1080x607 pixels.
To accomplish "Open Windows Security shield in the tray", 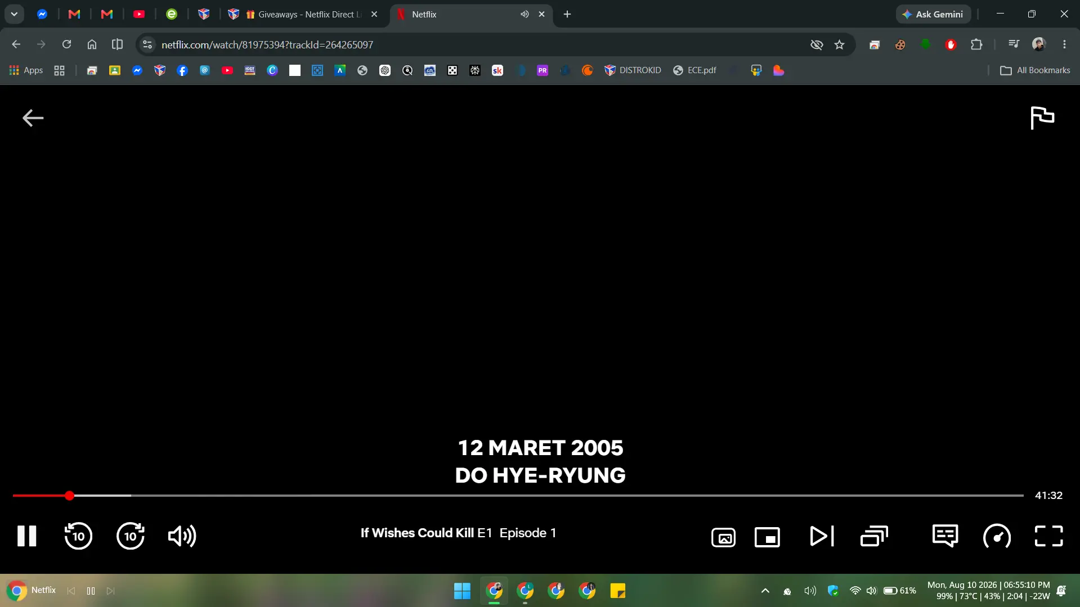I will (x=833, y=591).
